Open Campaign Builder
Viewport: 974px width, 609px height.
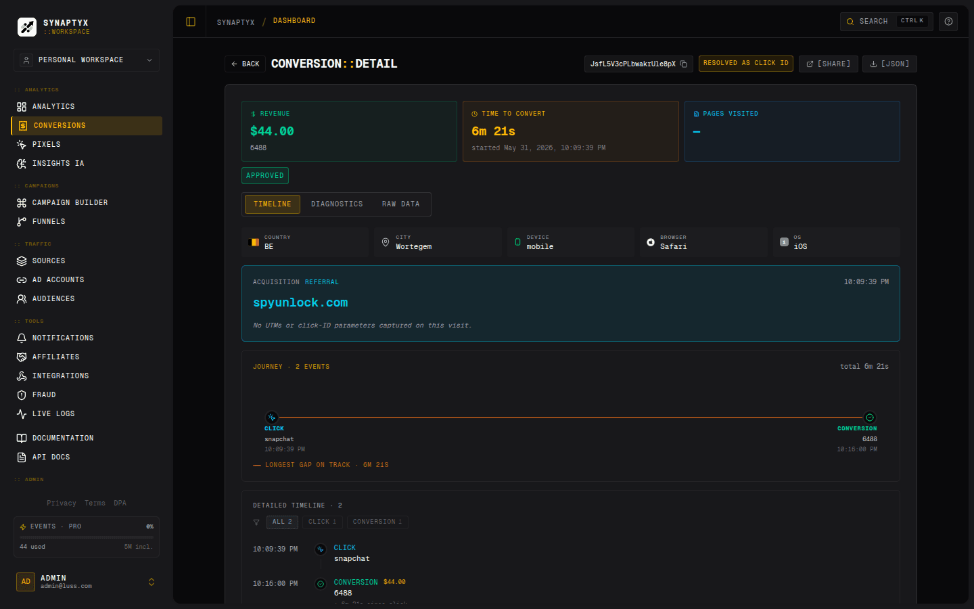coord(87,203)
